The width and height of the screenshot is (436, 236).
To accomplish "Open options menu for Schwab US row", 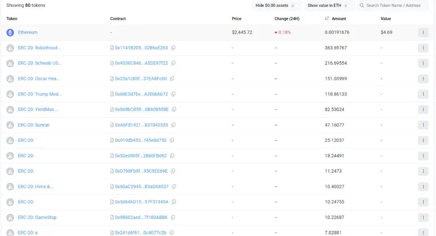I will point(423,63).
